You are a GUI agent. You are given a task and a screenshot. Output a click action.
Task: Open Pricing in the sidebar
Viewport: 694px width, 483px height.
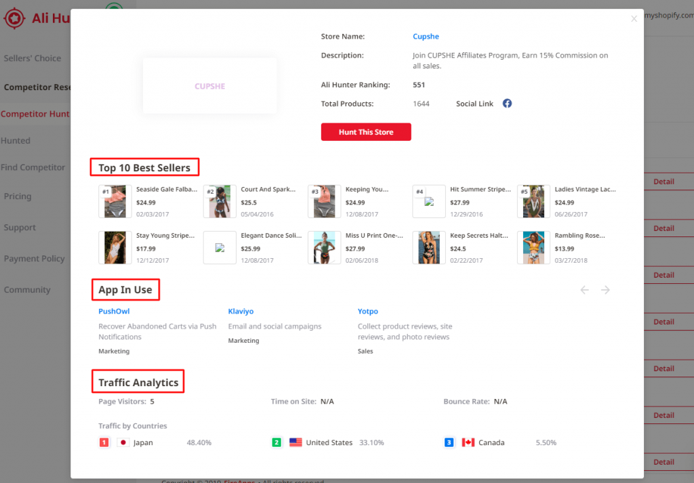click(18, 196)
